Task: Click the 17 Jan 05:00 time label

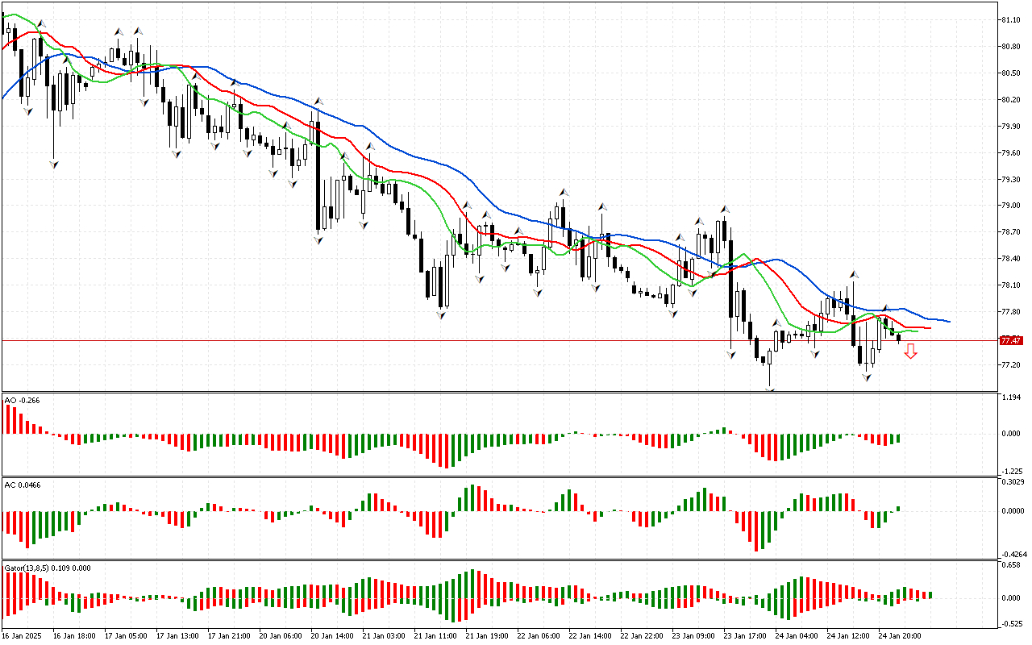Action: 125,636
